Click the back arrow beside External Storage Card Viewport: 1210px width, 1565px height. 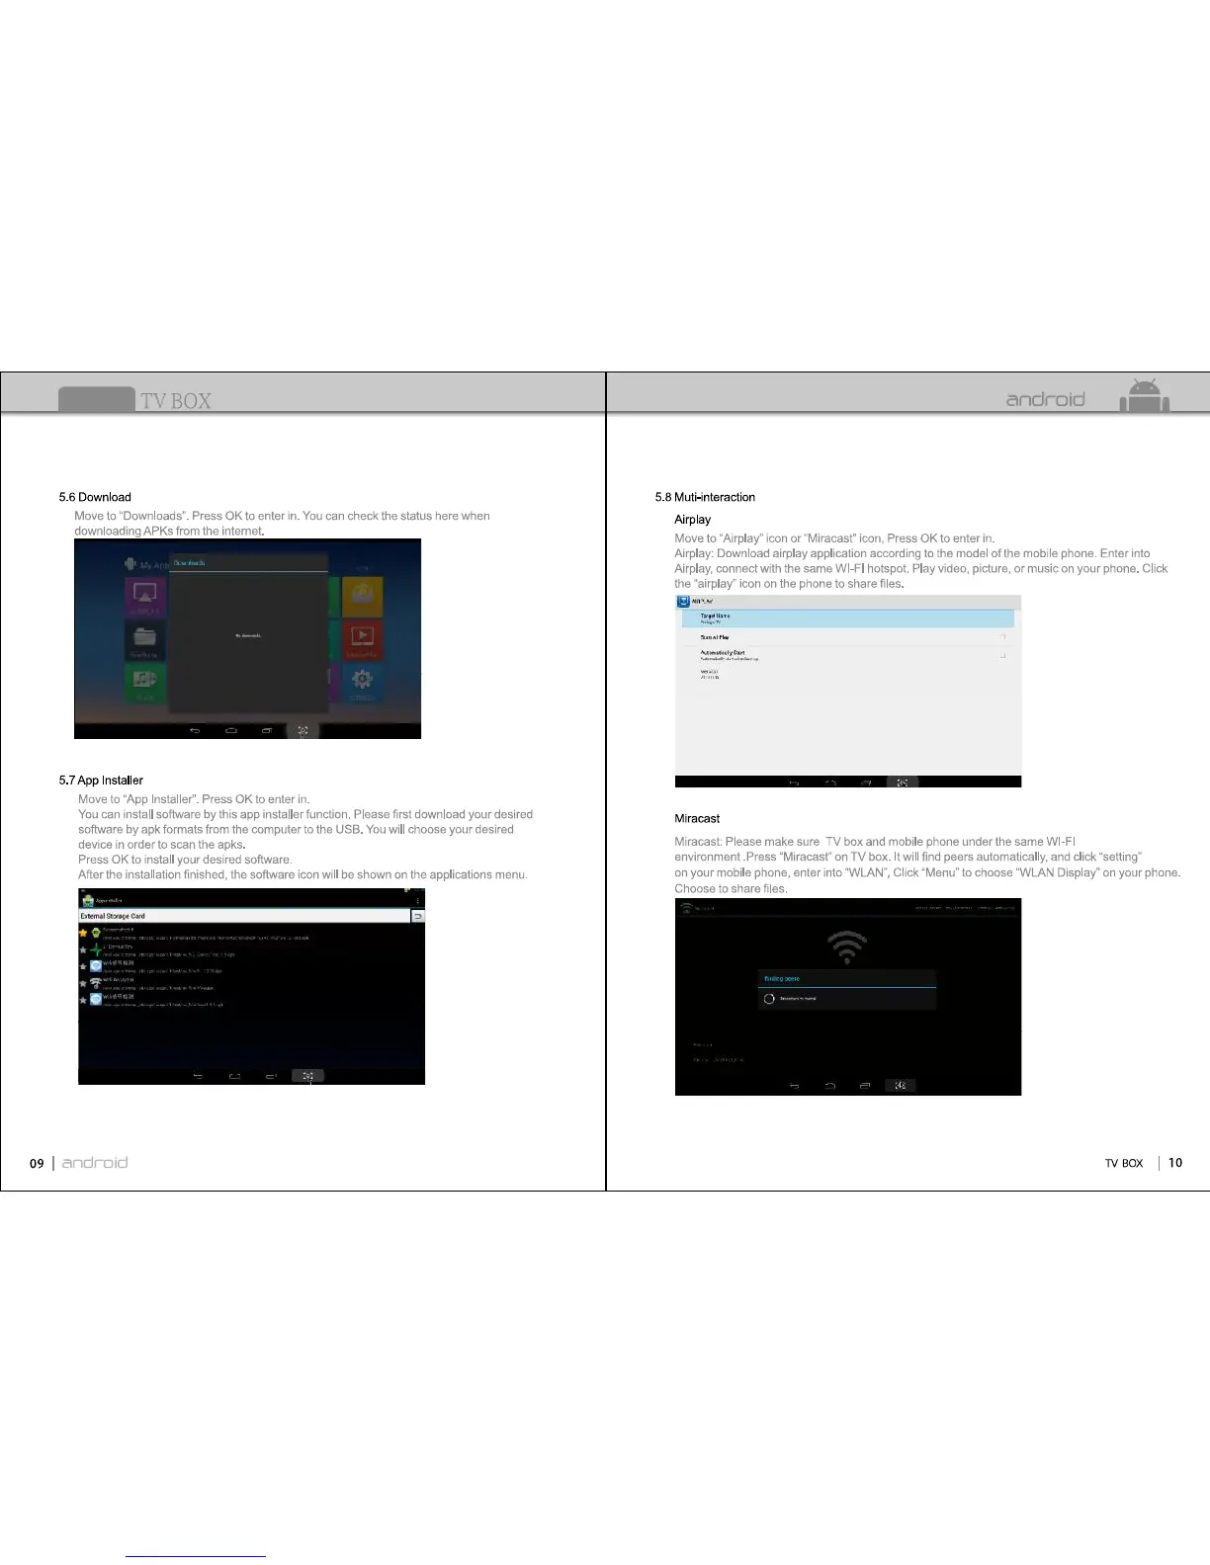pyautogui.click(x=418, y=917)
